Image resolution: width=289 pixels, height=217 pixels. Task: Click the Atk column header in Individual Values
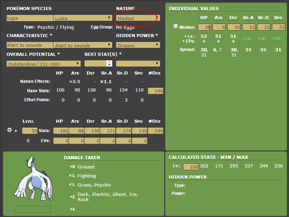pyautogui.click(x=218, y=18)
